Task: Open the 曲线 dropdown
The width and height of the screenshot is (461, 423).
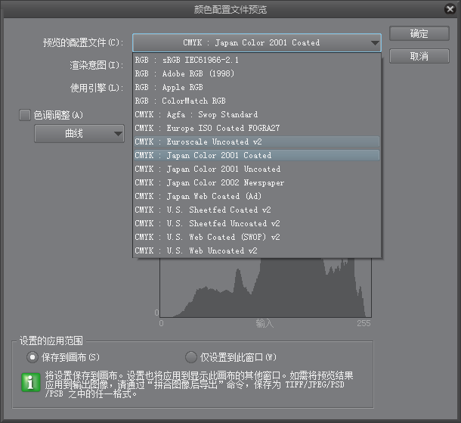Action: coord(79,134)
